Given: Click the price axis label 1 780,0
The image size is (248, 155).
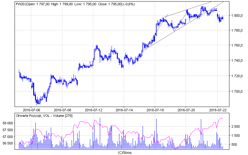Looking at the screenshot, I should (237, 30).
